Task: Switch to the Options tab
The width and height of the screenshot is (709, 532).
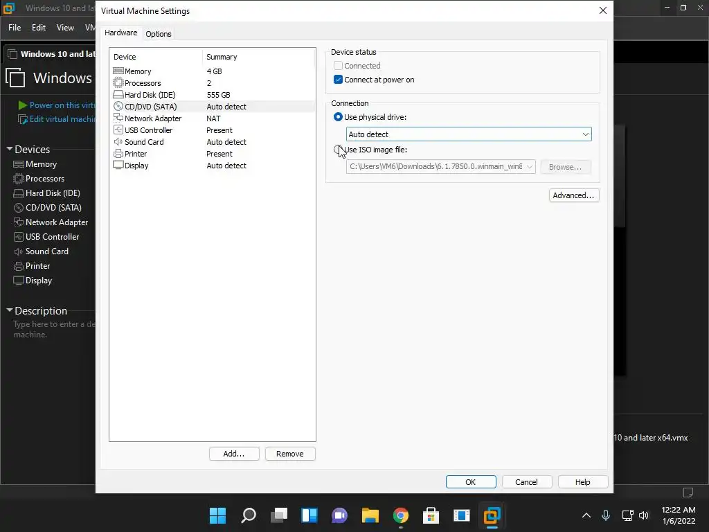Action: [x=159, y=34]
